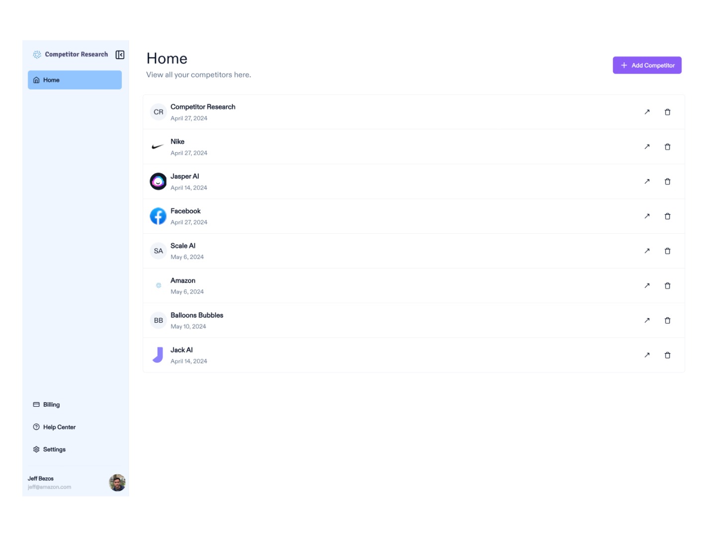Delete the Nike competitor entry
716x537 pixels.
[x=667, y=147]
